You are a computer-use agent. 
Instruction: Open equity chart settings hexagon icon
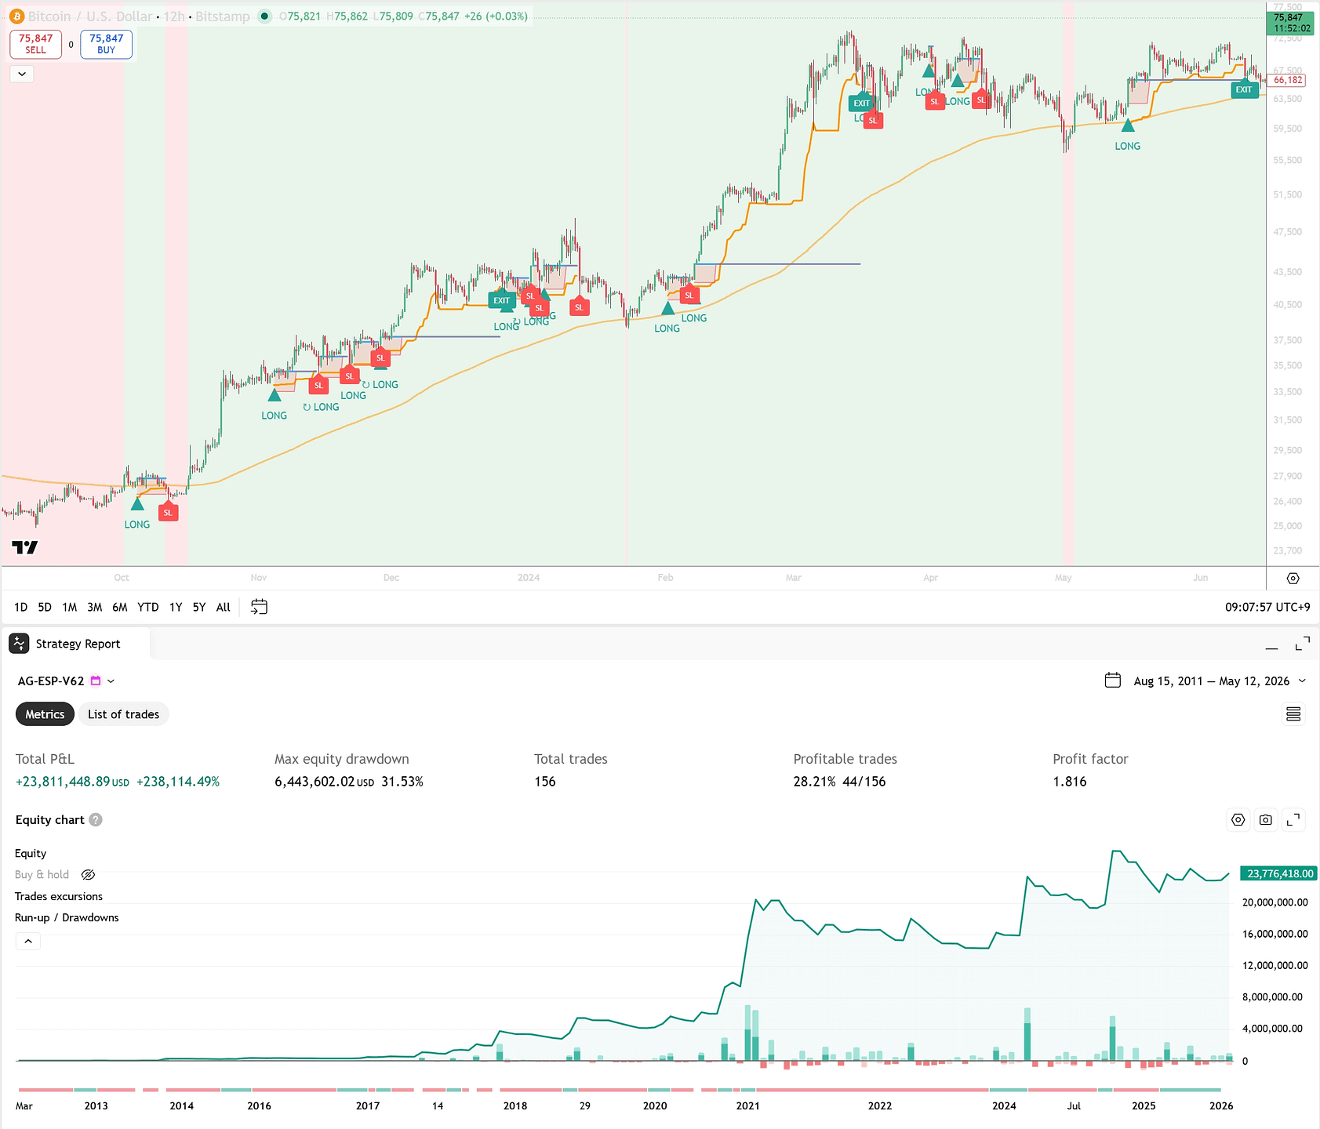1238,820
